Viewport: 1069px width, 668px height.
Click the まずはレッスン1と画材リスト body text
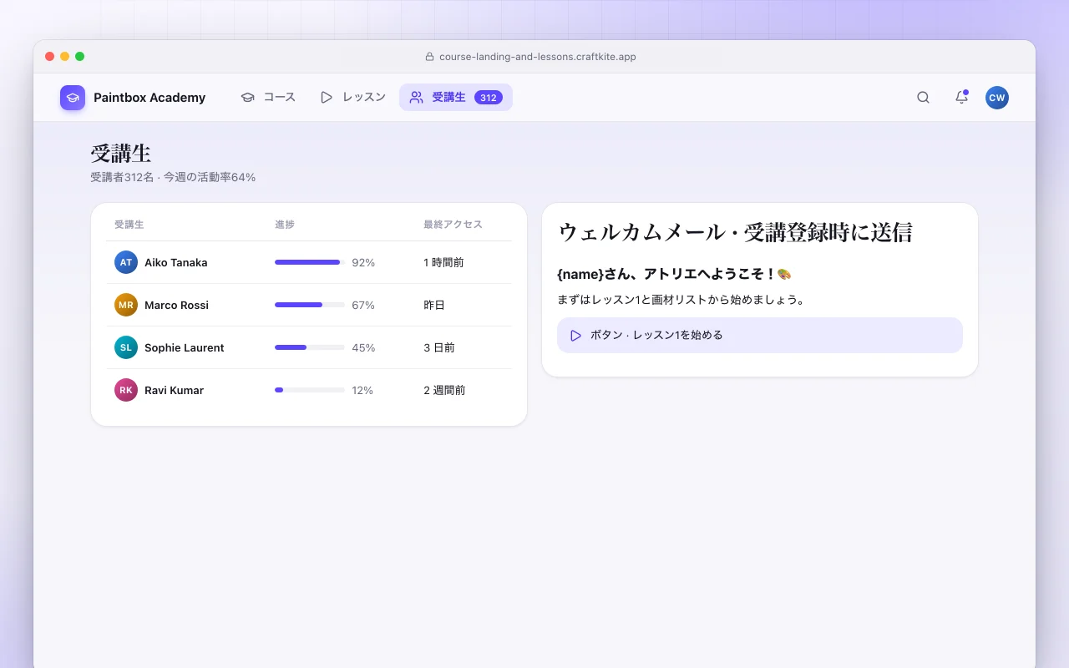click(x=681, y=299)
